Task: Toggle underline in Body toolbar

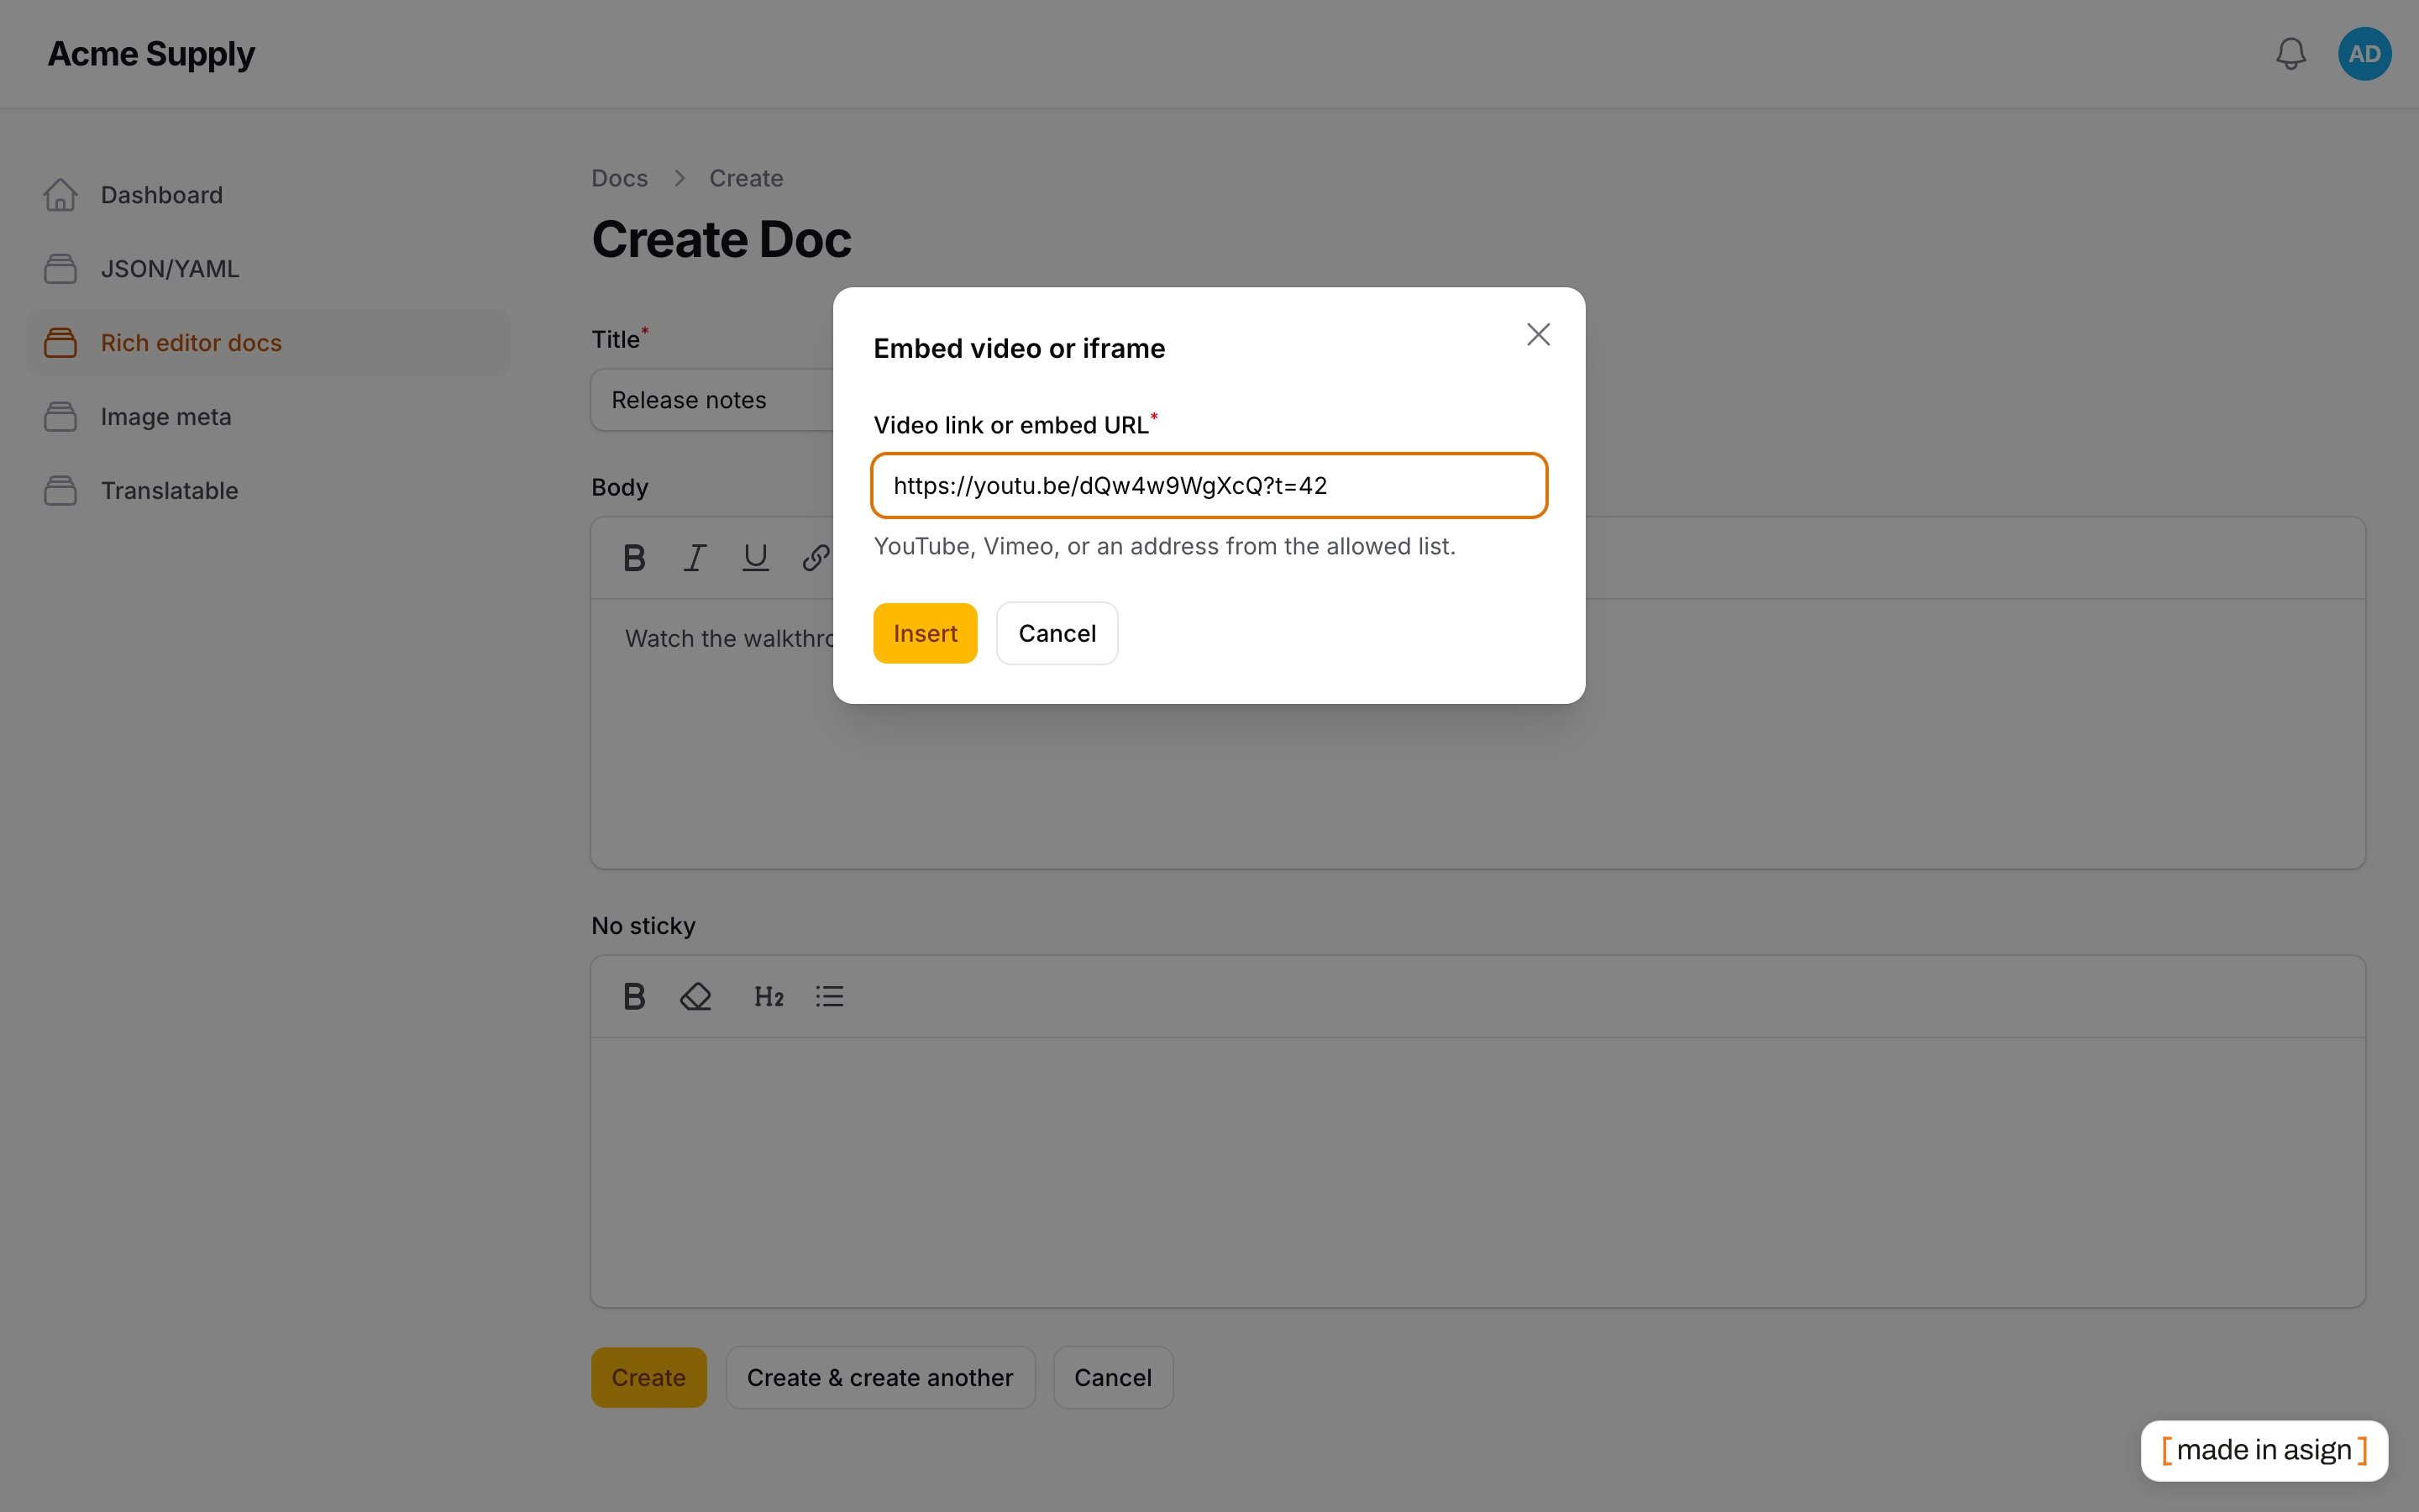Action: point(756,558)
